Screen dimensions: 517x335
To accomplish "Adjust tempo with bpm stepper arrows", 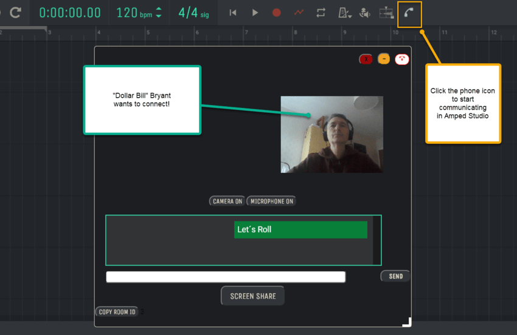I will coord(159,13).
